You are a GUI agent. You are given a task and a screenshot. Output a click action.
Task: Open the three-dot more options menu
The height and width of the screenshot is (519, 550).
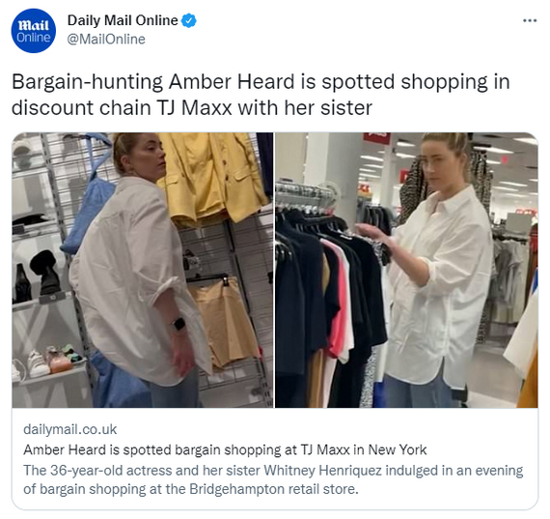click(x=530, y=20)
